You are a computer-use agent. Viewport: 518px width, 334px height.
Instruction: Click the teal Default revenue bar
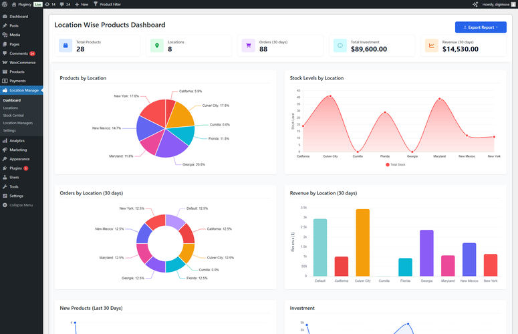(320, 248)
